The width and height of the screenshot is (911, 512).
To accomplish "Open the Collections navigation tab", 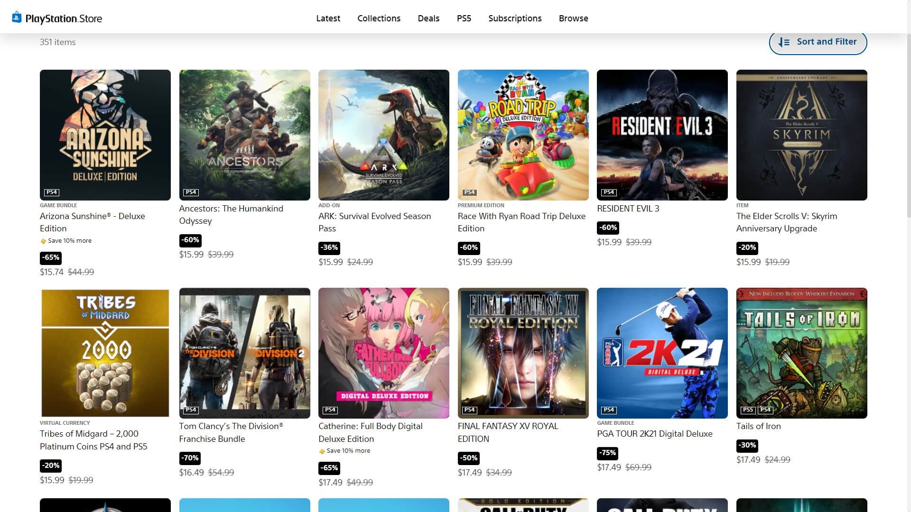I will point(379,18).
